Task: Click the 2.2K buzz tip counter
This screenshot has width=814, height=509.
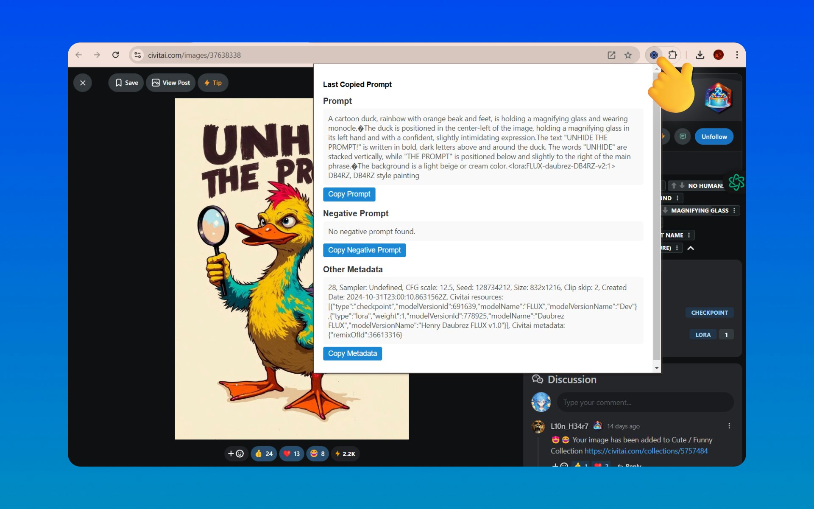Action: [346, 453]
